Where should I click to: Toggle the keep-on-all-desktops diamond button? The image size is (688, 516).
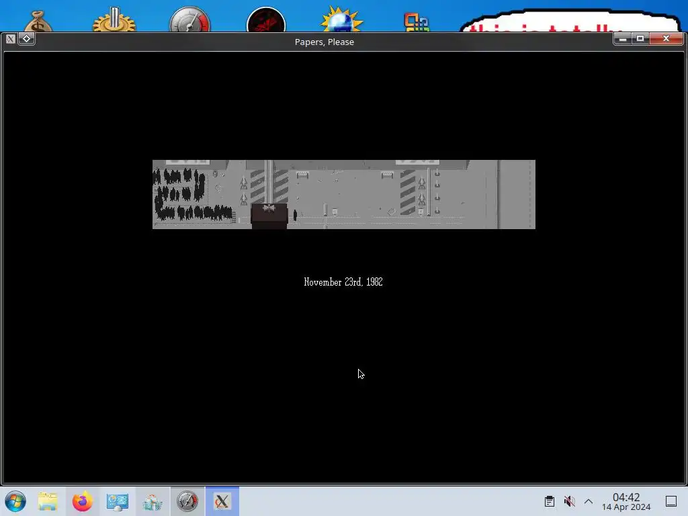26,38
